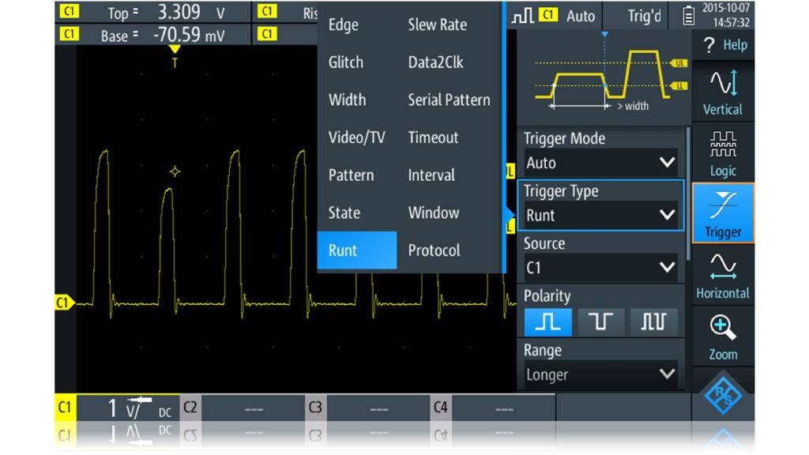Select the star cursor marker on the waveform
The width and height of the screenshot is (809, 455).
[175, 171]
